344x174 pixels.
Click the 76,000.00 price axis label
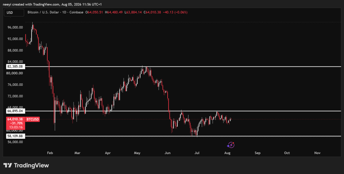click(x=15, y=85)
